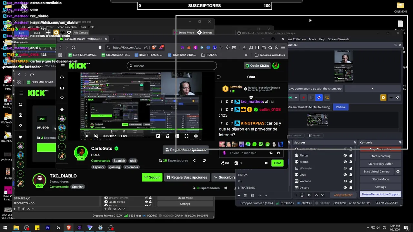The height and width of the screenshot is (232, 413).
Task: Collapse chat leaderboard handle
Action: [251, 97]
